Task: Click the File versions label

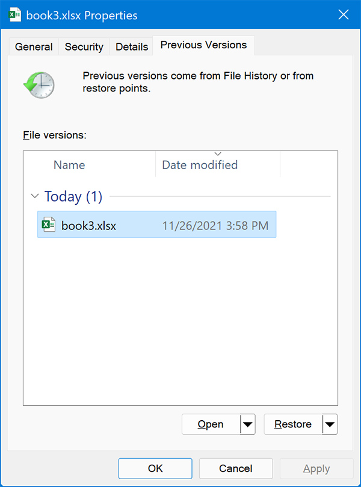Action: [x=54, y=135]
